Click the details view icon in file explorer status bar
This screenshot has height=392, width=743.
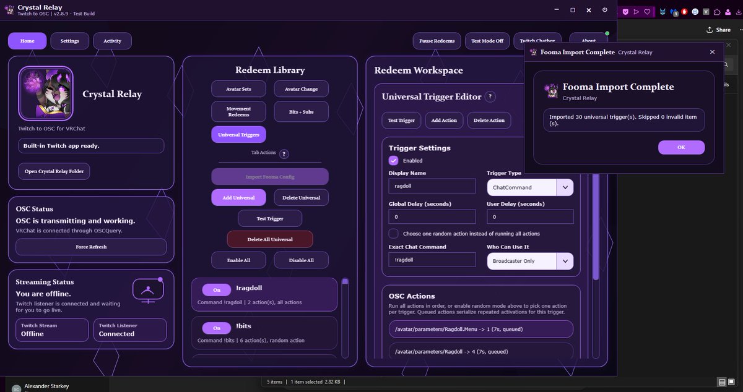pyautogui.click(x=722, y=382)
